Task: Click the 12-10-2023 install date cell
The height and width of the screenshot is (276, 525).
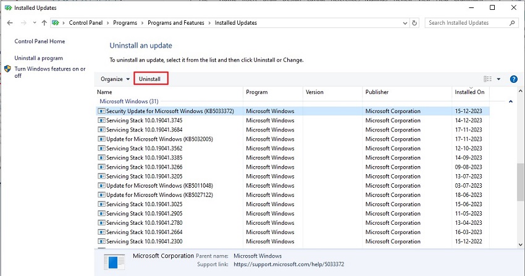Action: click(468, 149)
